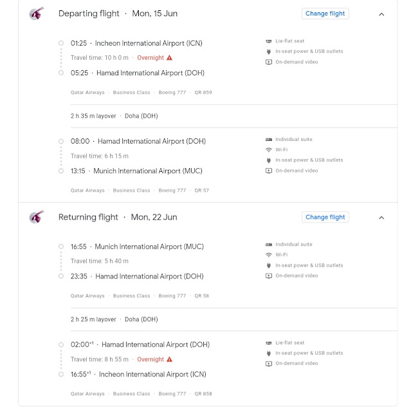
Task: Click the Overnight warning triangle on ICN departure
Action: click(170, 57)
